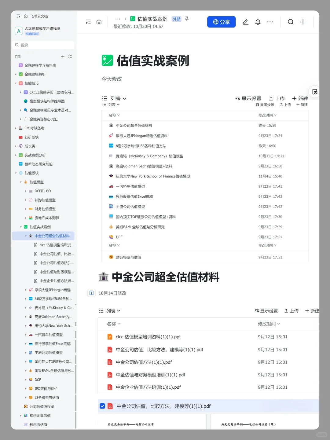This screenshot has width=330, height=440.
Task: Expand the 初创企业估值 tree node
Action: (x=21, y=416)
